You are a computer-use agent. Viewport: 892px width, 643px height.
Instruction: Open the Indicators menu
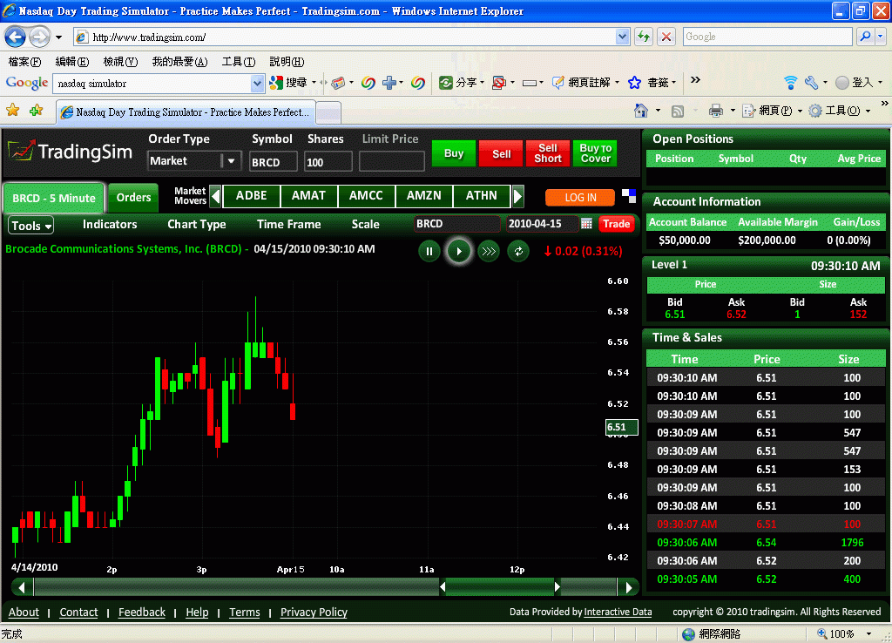click(x=110, y=224)
